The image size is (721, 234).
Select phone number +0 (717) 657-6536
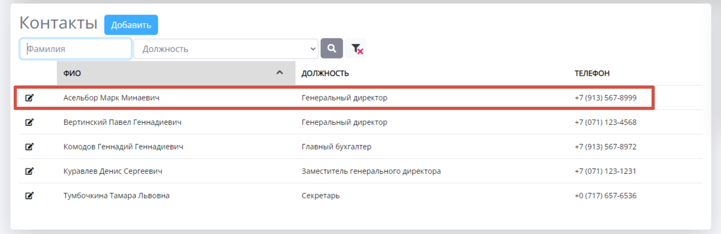pyautogui.click(x=605, y=196)
